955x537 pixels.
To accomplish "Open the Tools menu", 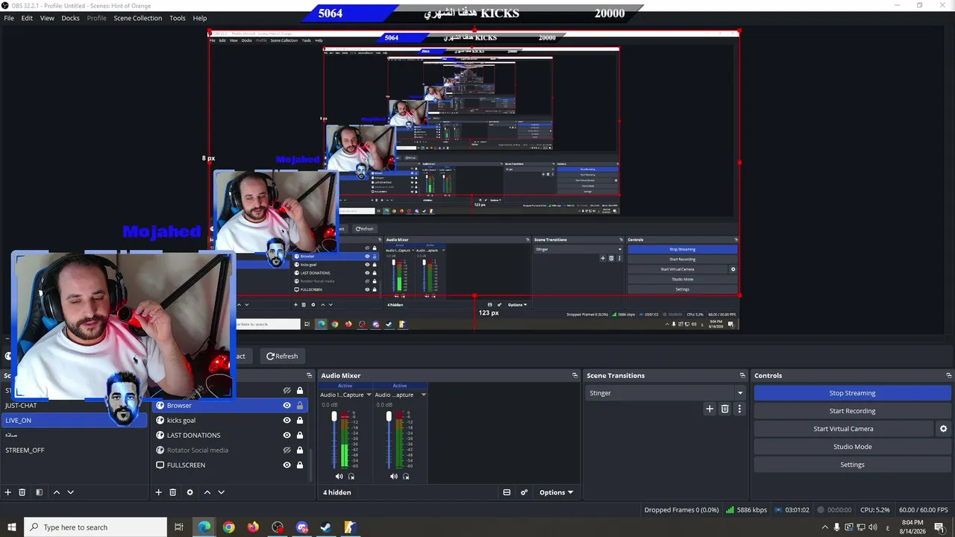I will (178, 18).
